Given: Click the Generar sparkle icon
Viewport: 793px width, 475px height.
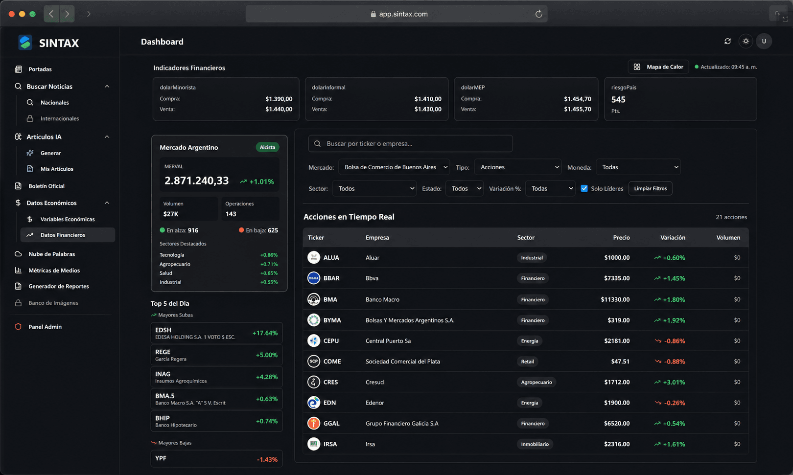Looking at the screenshot, I should (30, 153).
